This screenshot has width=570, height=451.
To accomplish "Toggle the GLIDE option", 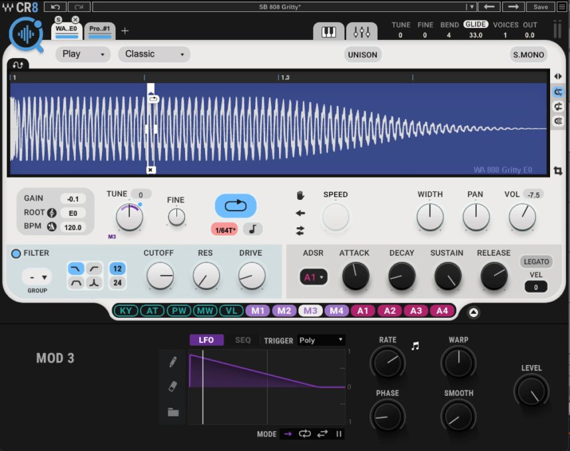I will coord(475,25).
